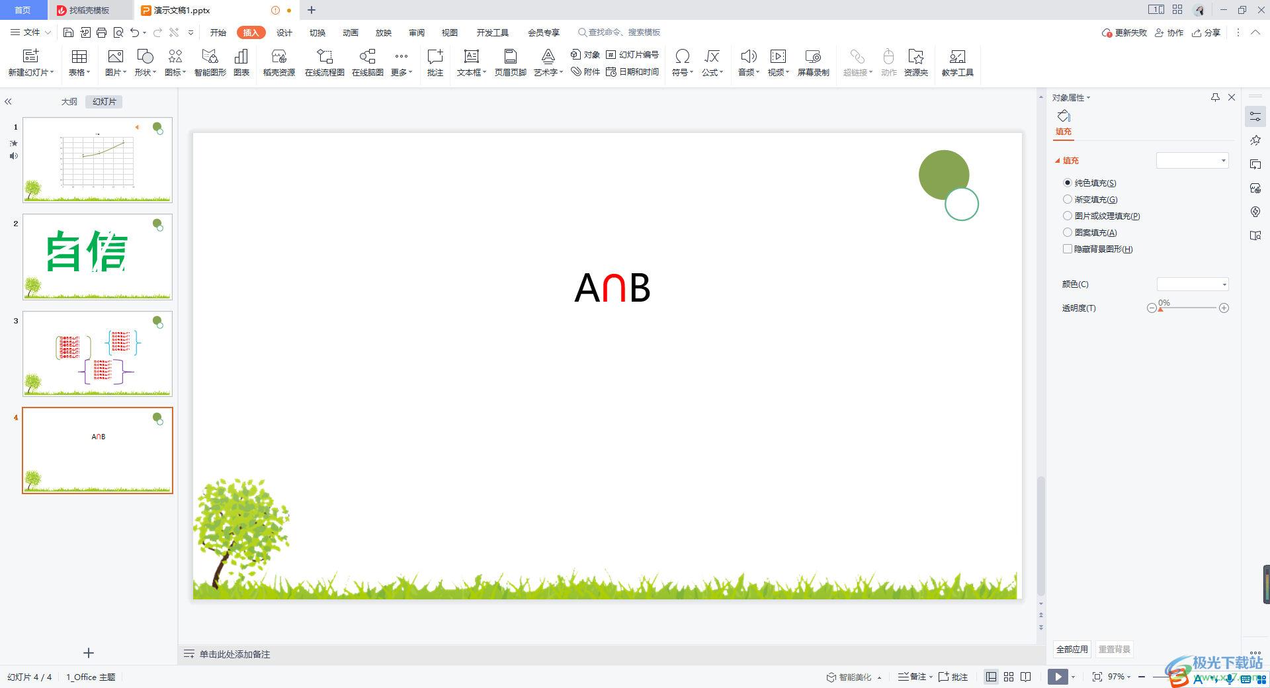
Task: Select solid fill (纯色填充) radio
Action: 1068,183
